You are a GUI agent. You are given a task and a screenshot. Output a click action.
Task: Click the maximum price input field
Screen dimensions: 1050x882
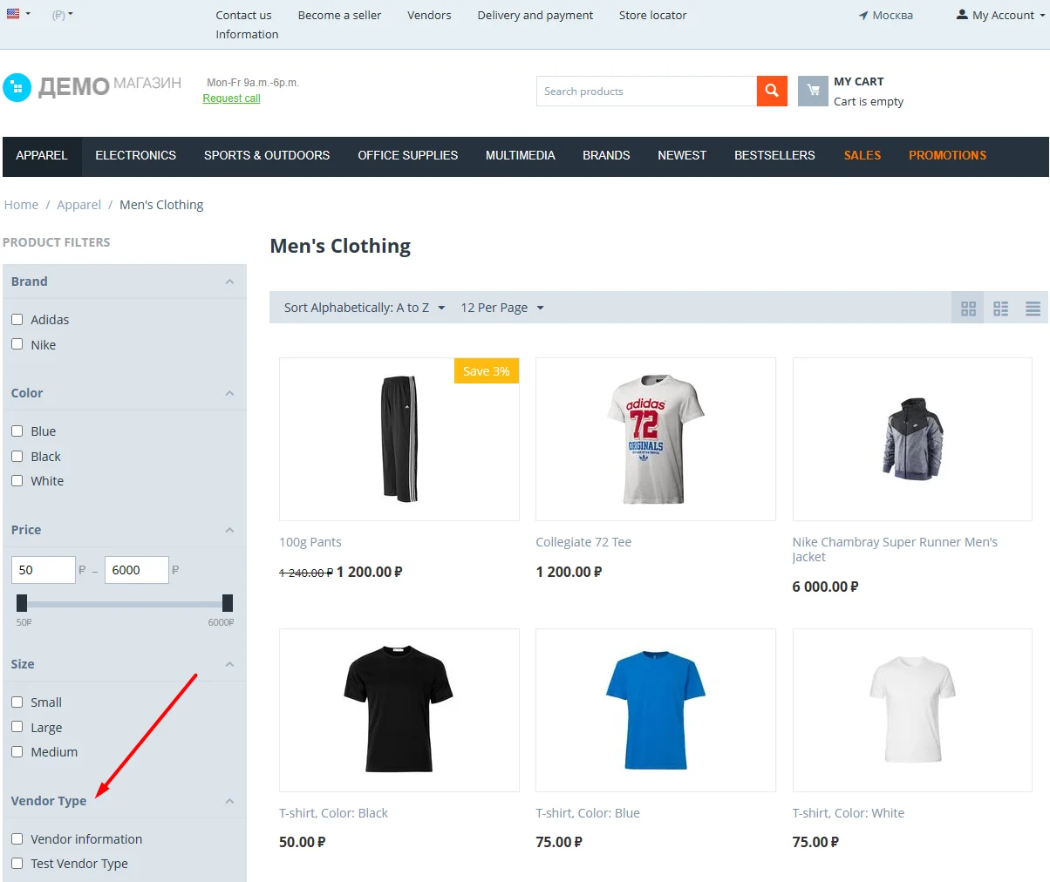click(137, 570)
